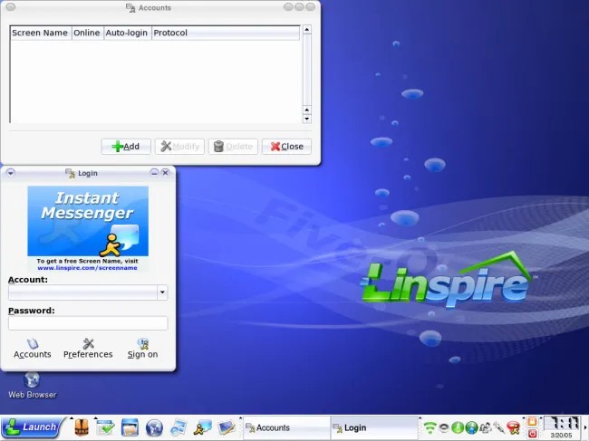Viewport: 589px width, 441px height.
Task: Click the Add button
Action: pos(125,146)
